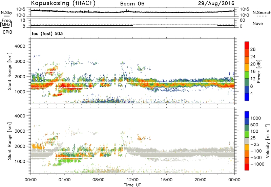
Task: Click the sky noise trace in the top panel
Action: 132,11
